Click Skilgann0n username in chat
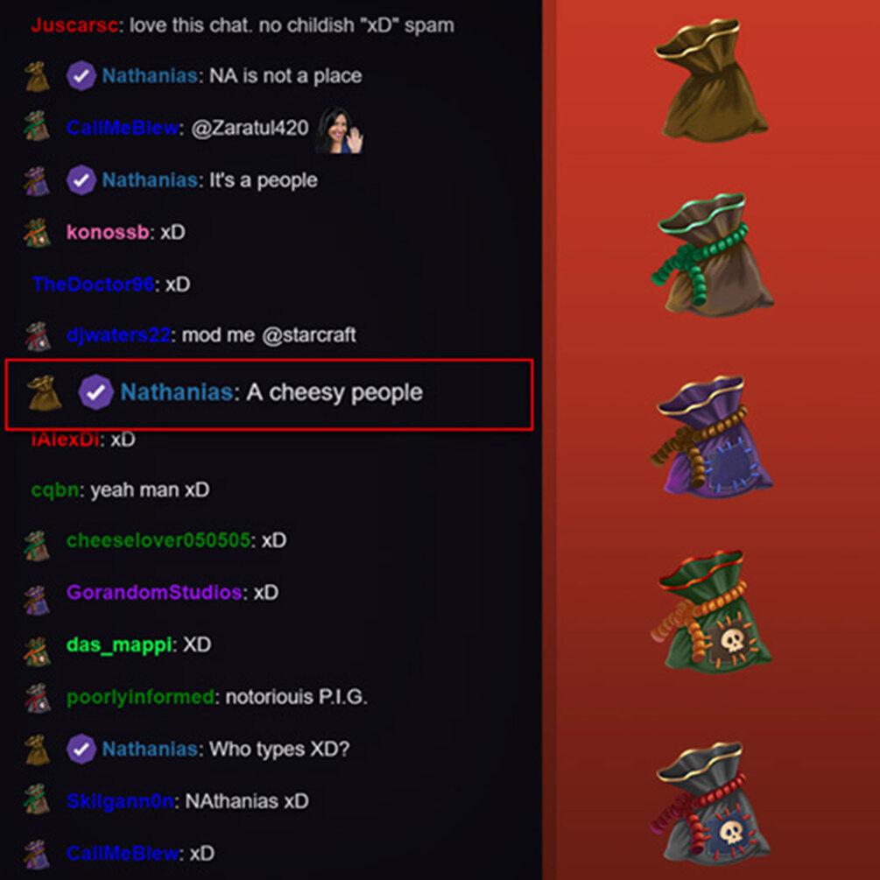This screenshot has width=880, height=880. pyautogui.click(x=120, y=801)
